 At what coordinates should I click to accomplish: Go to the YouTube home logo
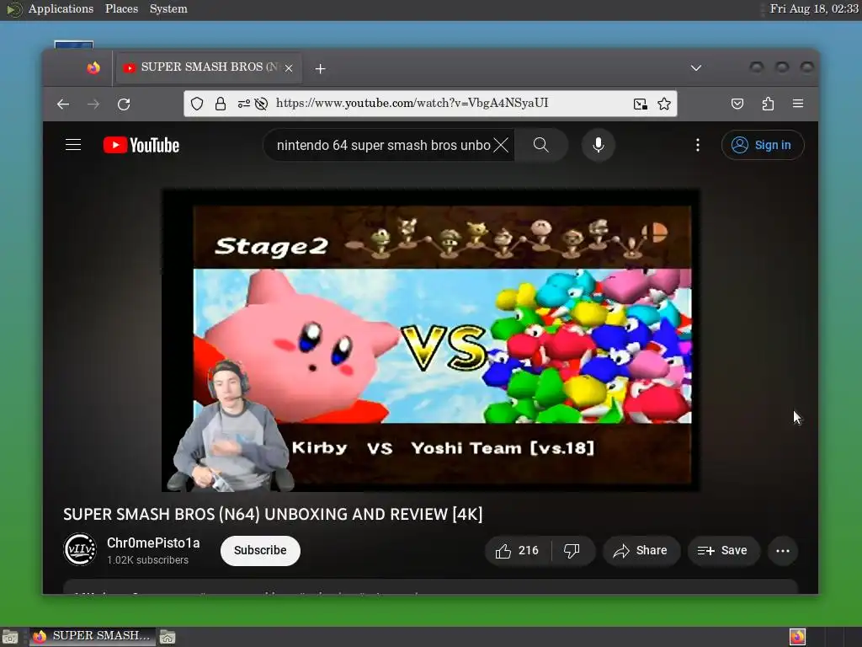point(141,145)
